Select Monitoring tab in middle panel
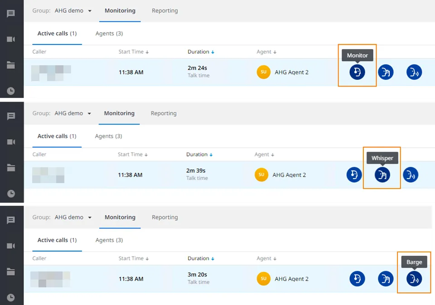435x305 pixels. click(x=119, y=113)
